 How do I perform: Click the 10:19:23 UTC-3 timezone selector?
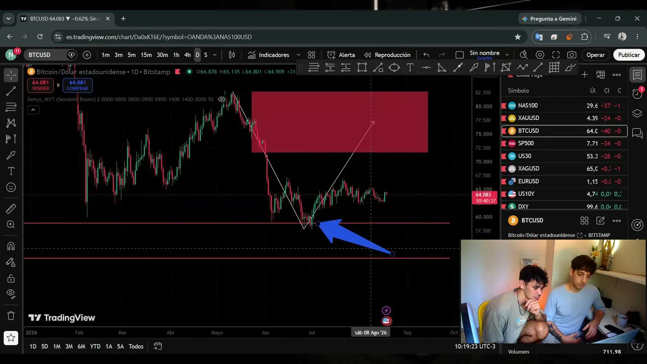click(475, 346)
